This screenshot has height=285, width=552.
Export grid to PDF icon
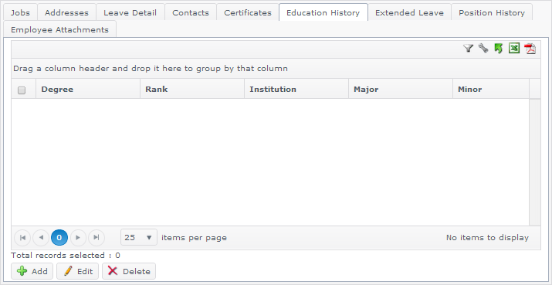point(530,49)
